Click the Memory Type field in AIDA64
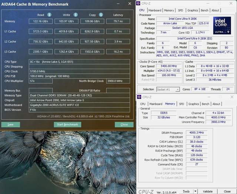Viewport: 237px width, 194px height. pos(79,96)
